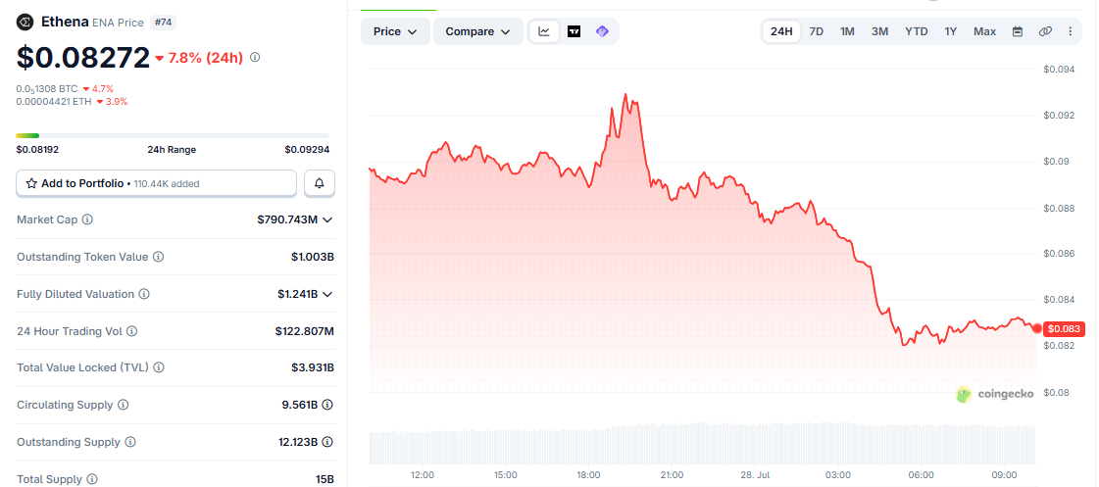This screenshot has width=1099, height=487.
Task: Click the $122.807M trading volume value
Action: (x=304, y=331)
